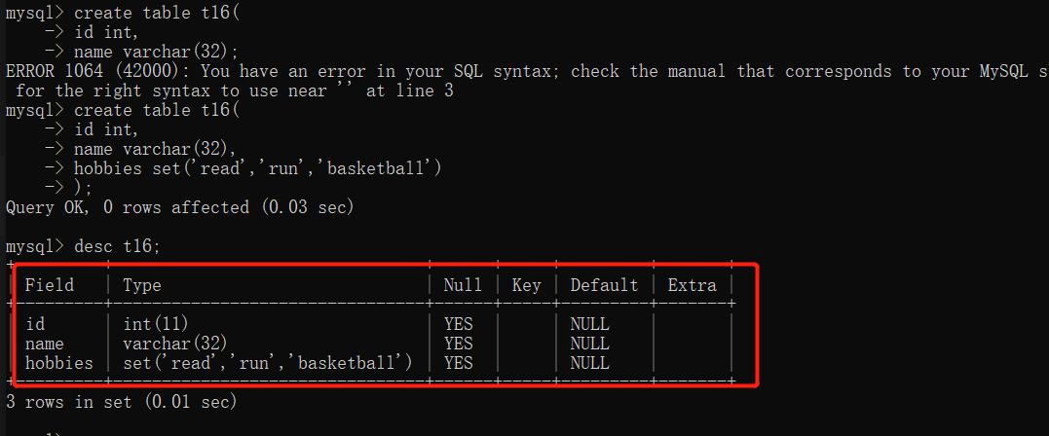This screenshot has height=436, width=1049.
Task: Click the Extra column header
Action: pos(692,285)
